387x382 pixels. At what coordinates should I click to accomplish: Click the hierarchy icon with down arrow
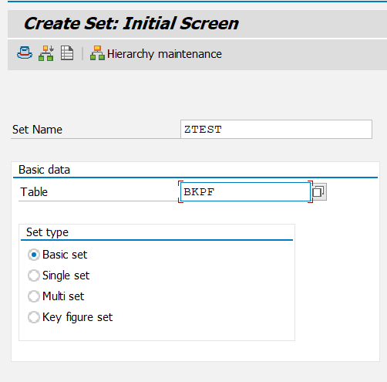point(46,53)
